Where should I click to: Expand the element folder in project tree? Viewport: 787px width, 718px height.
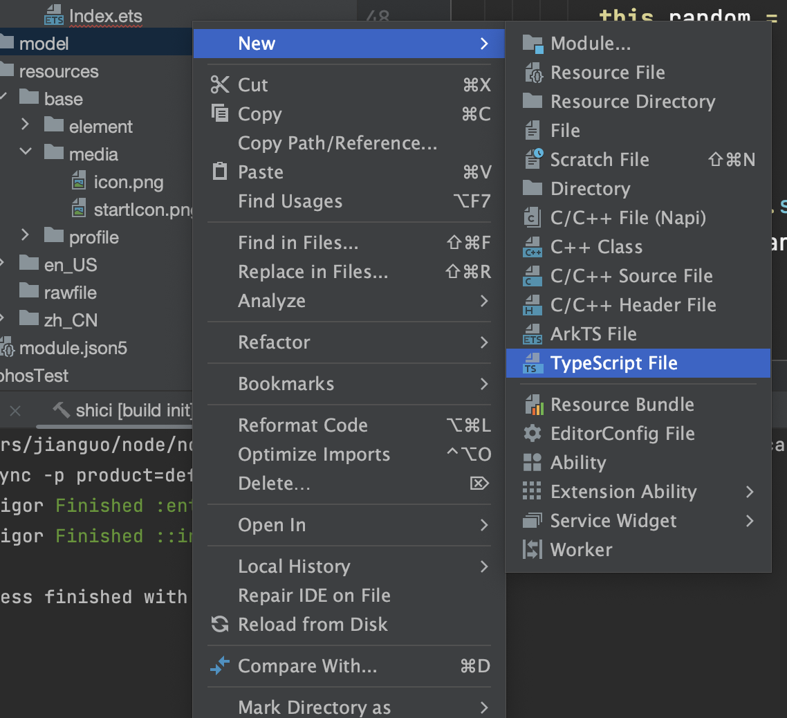[25, 124]
